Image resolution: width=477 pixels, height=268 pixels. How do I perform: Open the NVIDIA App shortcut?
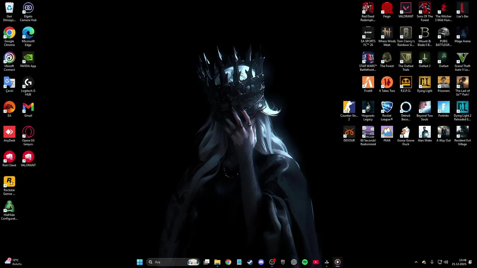(x=28, y=60)
